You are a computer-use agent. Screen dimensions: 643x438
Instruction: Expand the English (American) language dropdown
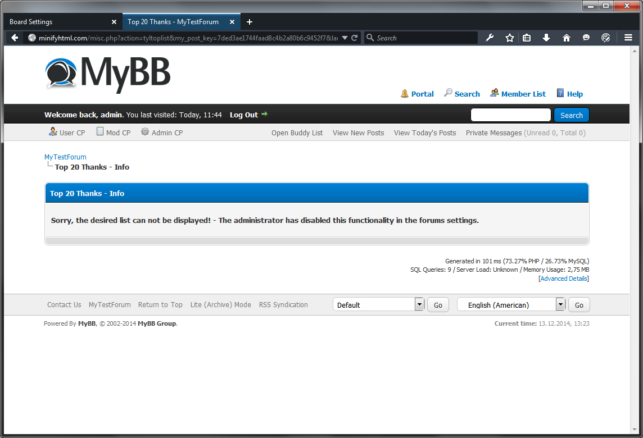(560, 304)
